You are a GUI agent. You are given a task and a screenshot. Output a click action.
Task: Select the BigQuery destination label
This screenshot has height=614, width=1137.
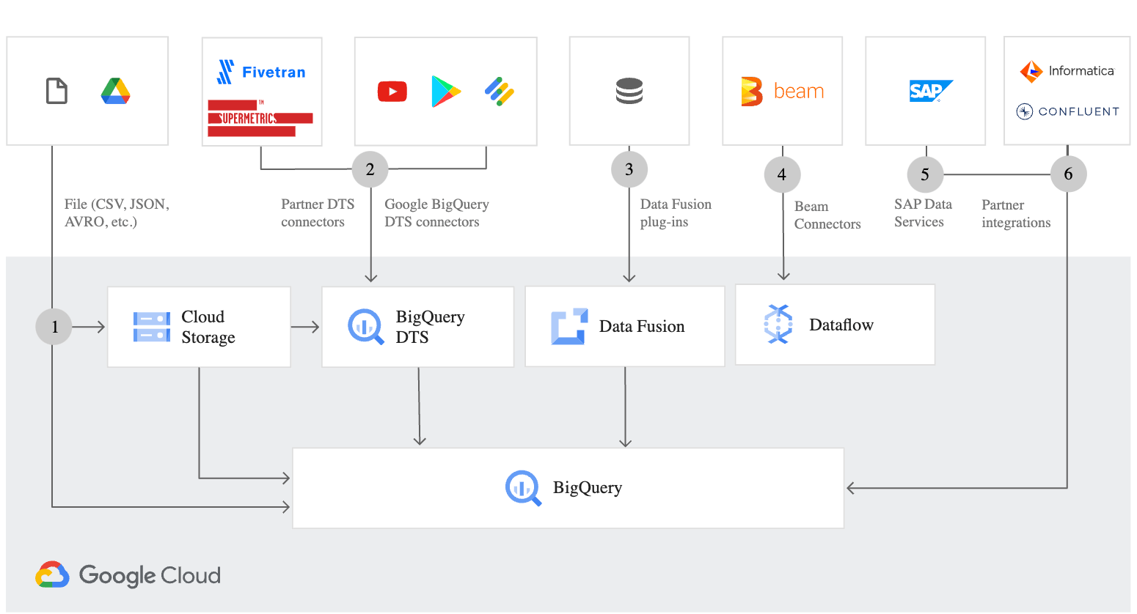(588, 487)
